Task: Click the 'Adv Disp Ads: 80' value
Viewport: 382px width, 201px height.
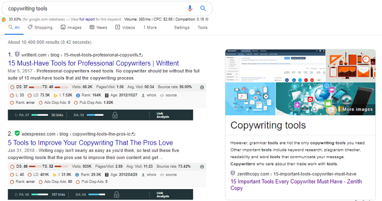Action: [58, 181]
